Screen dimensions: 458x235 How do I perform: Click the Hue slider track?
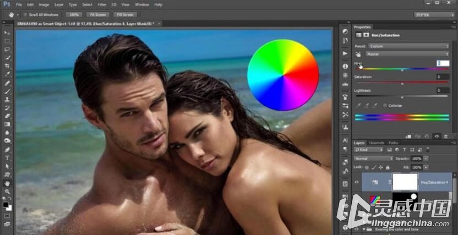pyautogui.click(x=402, y=69)
